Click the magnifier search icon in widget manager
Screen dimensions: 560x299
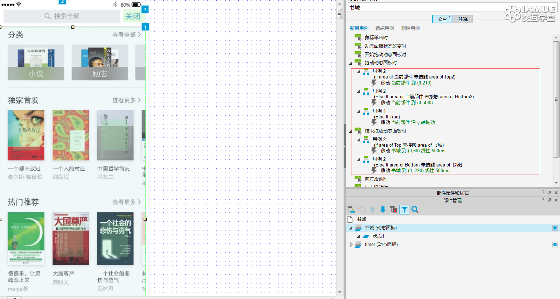click(x=415, y=210)
